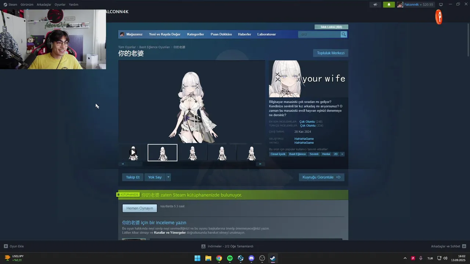Open taskbar clock showing 16:02
The image size is (470, 264).
(459, 258)
